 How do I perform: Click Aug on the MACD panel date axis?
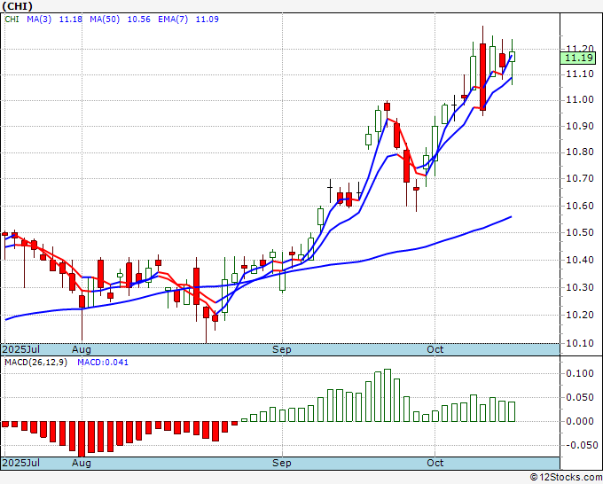tap(82, 463)
